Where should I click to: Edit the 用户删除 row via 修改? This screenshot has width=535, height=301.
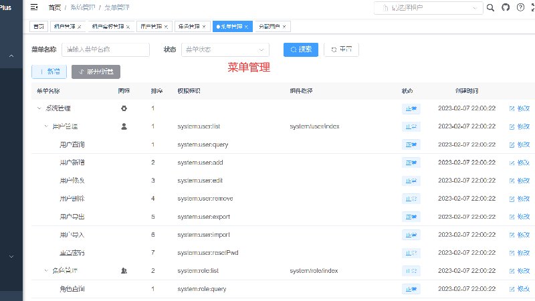click(x=520, y=199)
